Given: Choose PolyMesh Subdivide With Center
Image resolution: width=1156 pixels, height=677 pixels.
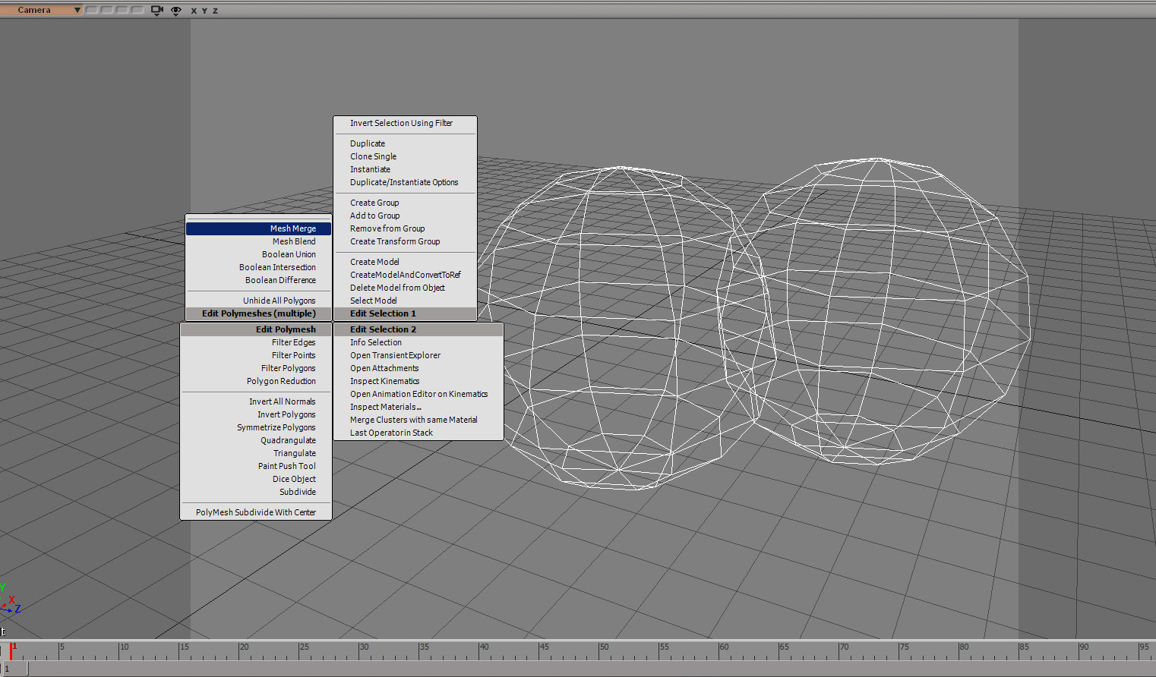Looking at the screenshot, I should (x=256, y=512).
